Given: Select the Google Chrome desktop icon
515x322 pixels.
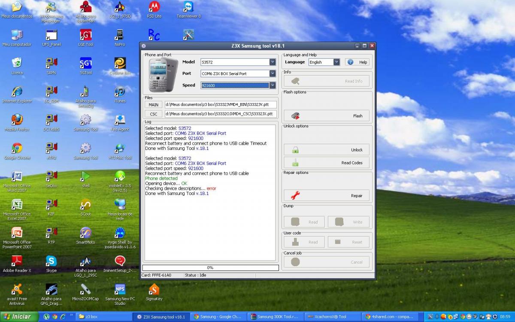Looking at the screenshot, I should tap(17, 151).
